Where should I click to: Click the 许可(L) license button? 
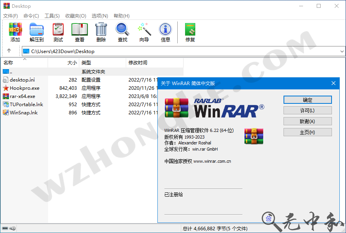click(308, 110)
